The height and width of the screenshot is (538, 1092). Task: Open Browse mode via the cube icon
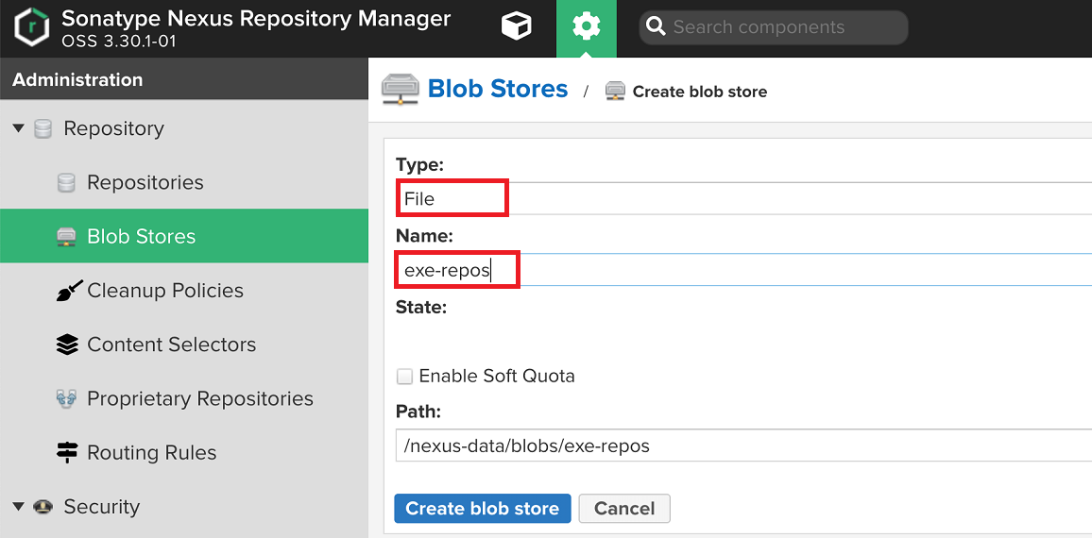516,27
